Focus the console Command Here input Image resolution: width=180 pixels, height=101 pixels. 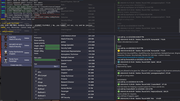(90, 34)
